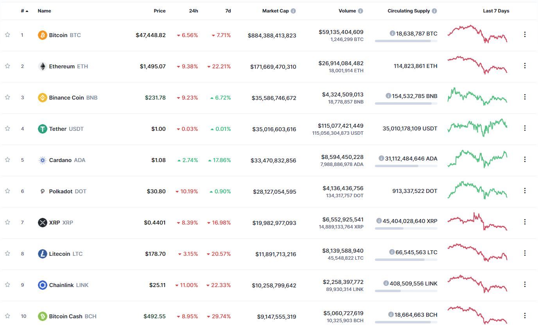Show Volume column info icon
538x330 pixels.
pos(360,11)
